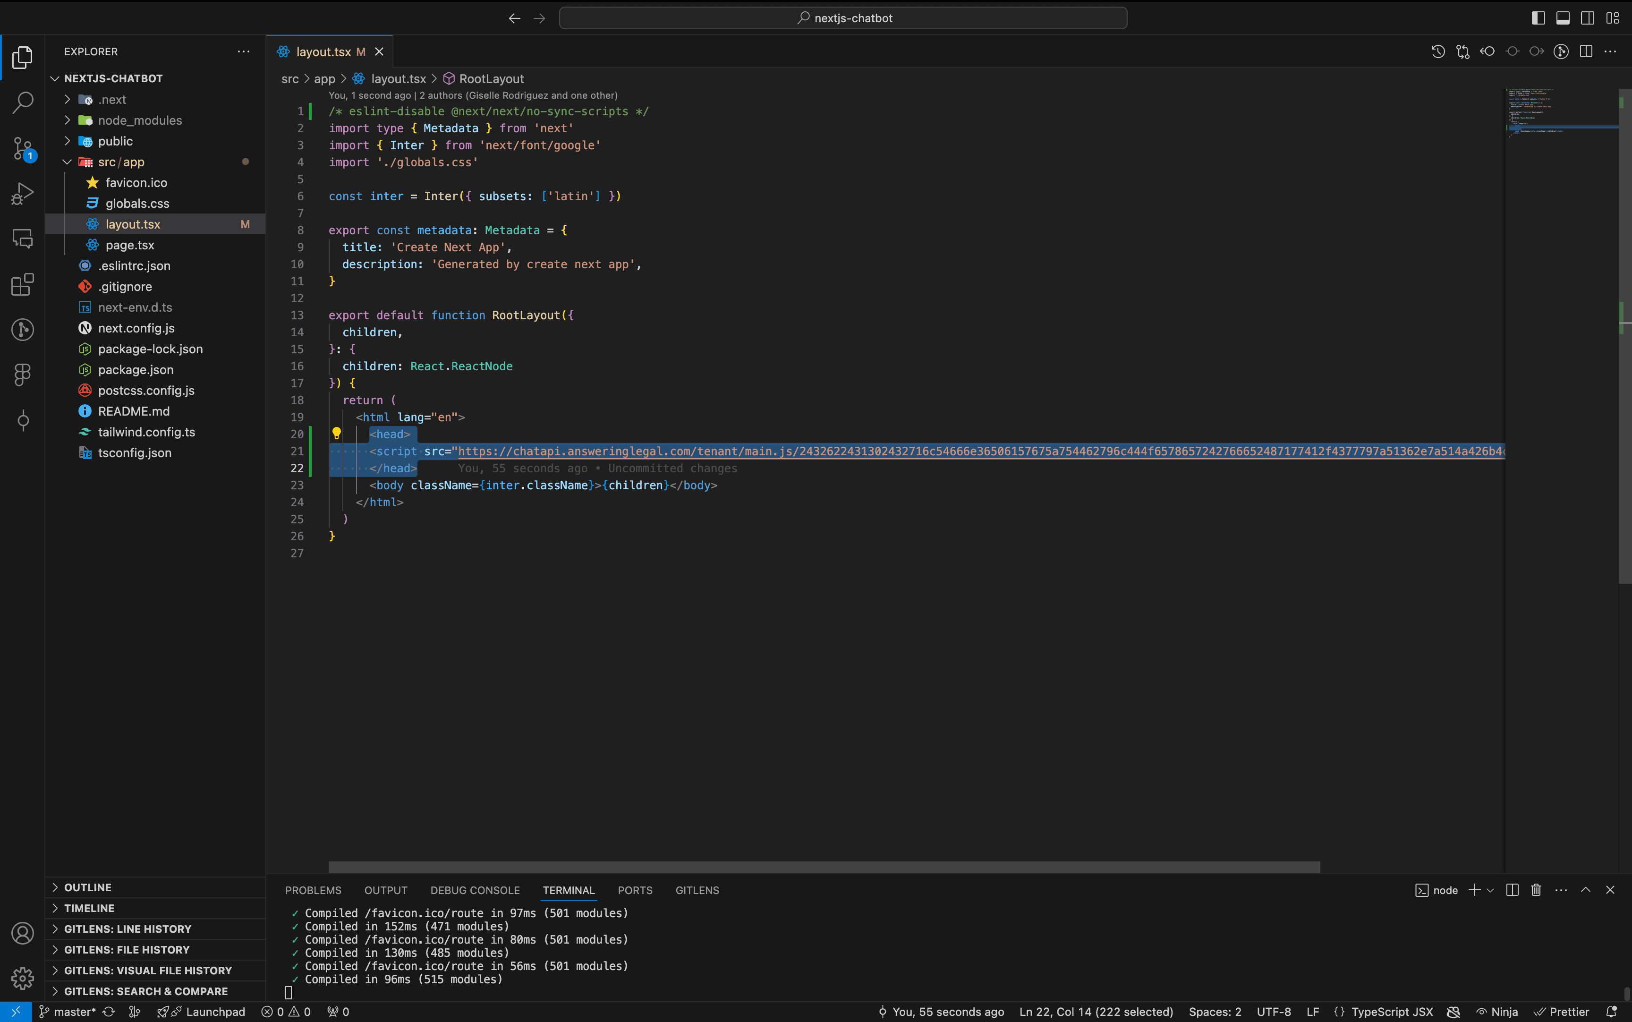
Task: Toggle the secondary side bar
Action: (1588, 18)
